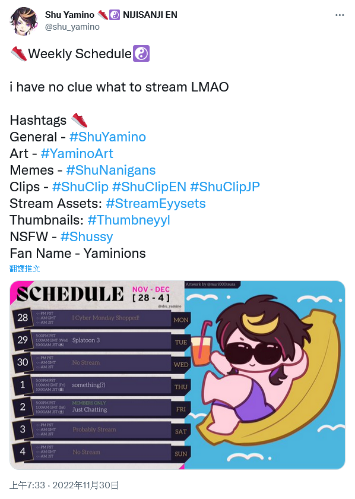Click the translate tweet link
The height and width of the screenshot is (499, 355).
coord(25,269)
